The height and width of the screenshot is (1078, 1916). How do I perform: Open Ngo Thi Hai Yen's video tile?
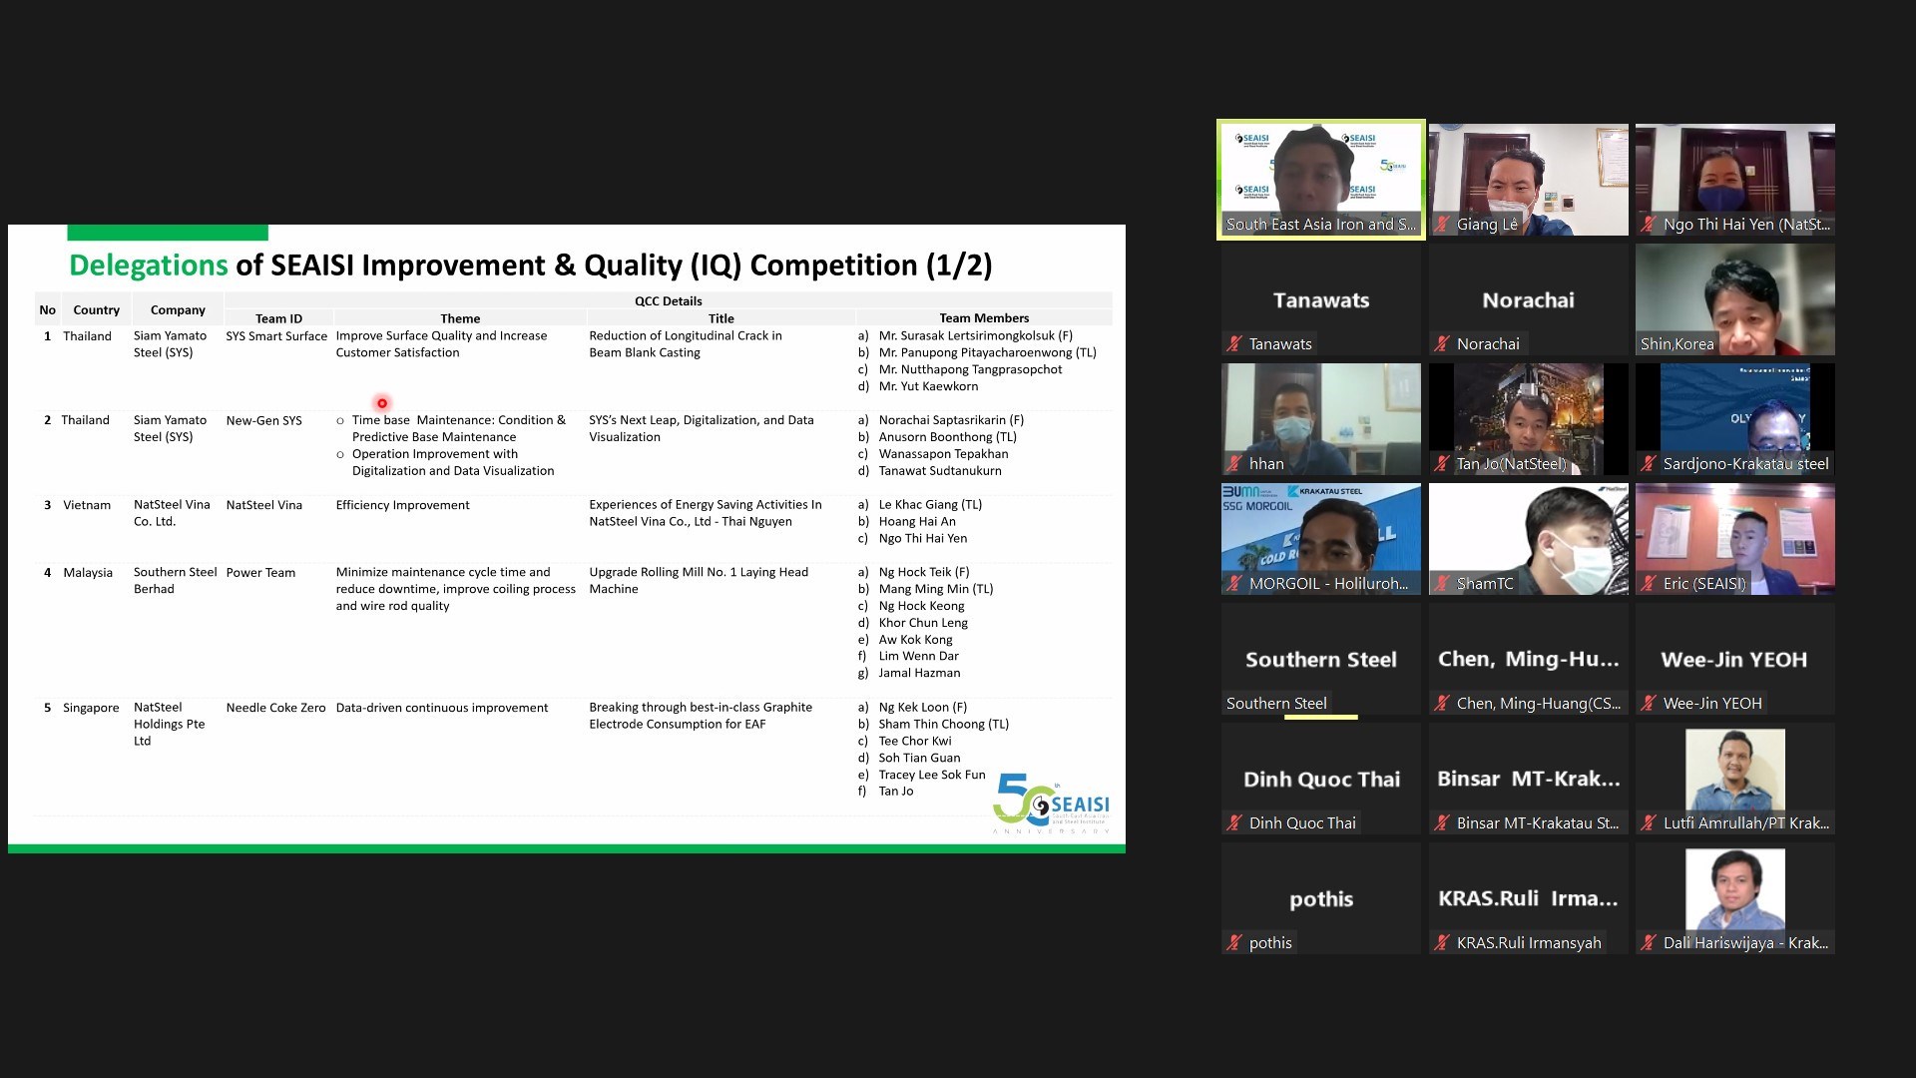coord(1735,180)
